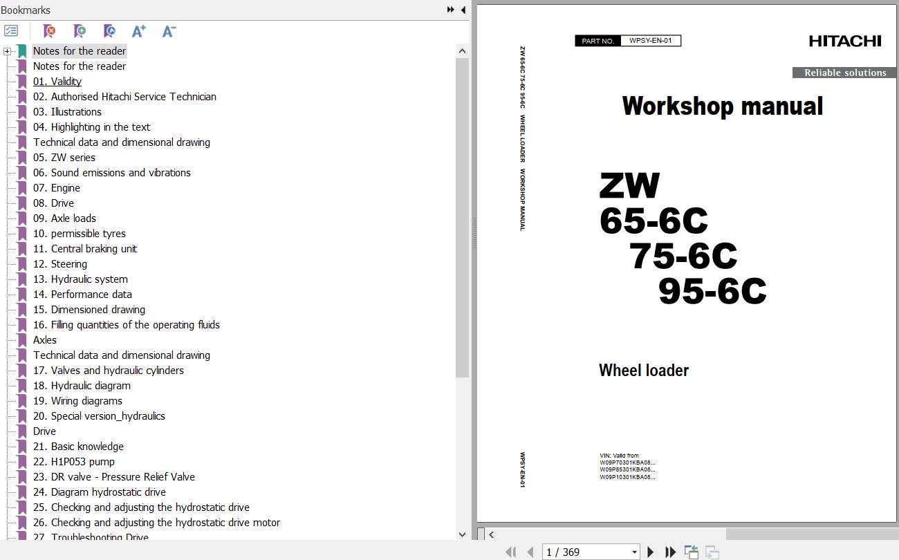Open bookmark 02. Authorised Hitachi Service Technician
This screenshot has height=560, width=899.
pyautogui.click(x=124, y=97)
